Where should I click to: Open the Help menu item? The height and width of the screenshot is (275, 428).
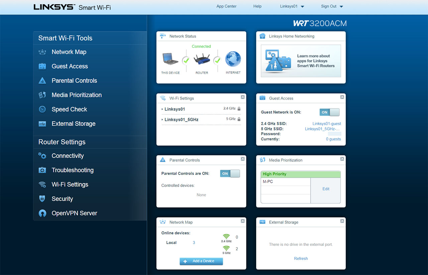[x=257, y=6]
